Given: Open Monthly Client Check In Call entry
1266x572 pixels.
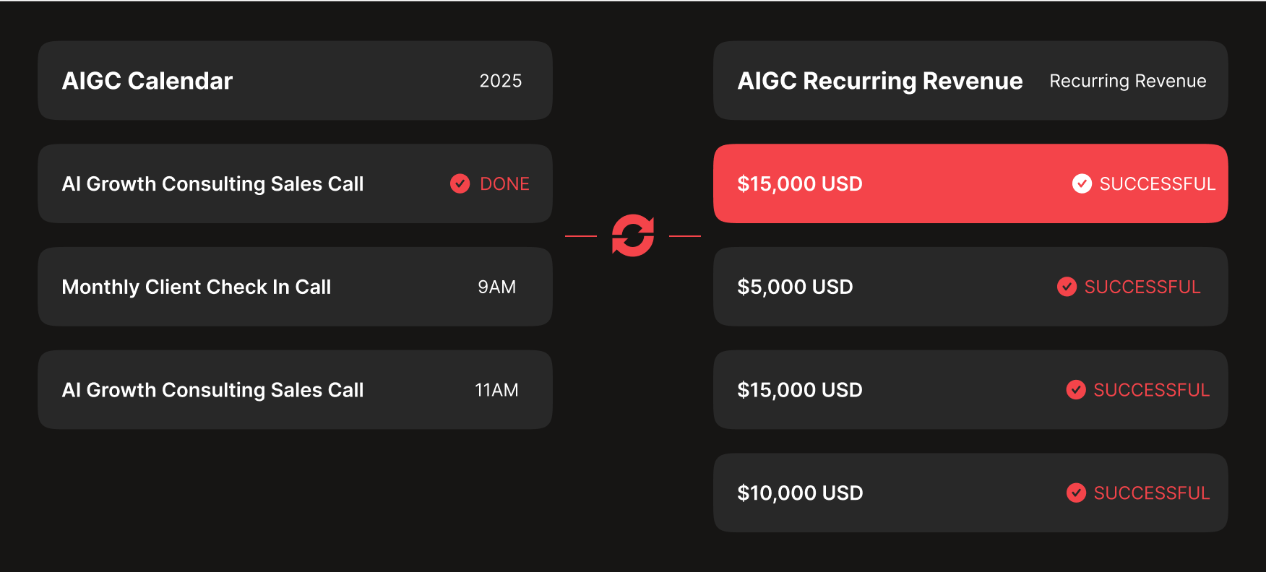Looking at the screenshot, I should coord(295,287).
